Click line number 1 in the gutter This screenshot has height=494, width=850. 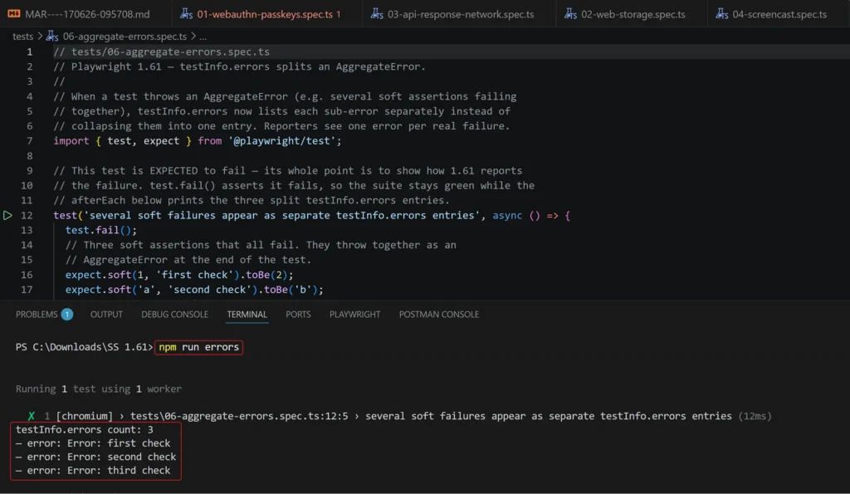(29, 52)
